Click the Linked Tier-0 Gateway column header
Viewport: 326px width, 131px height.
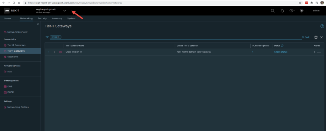click(x=187, y=46)
